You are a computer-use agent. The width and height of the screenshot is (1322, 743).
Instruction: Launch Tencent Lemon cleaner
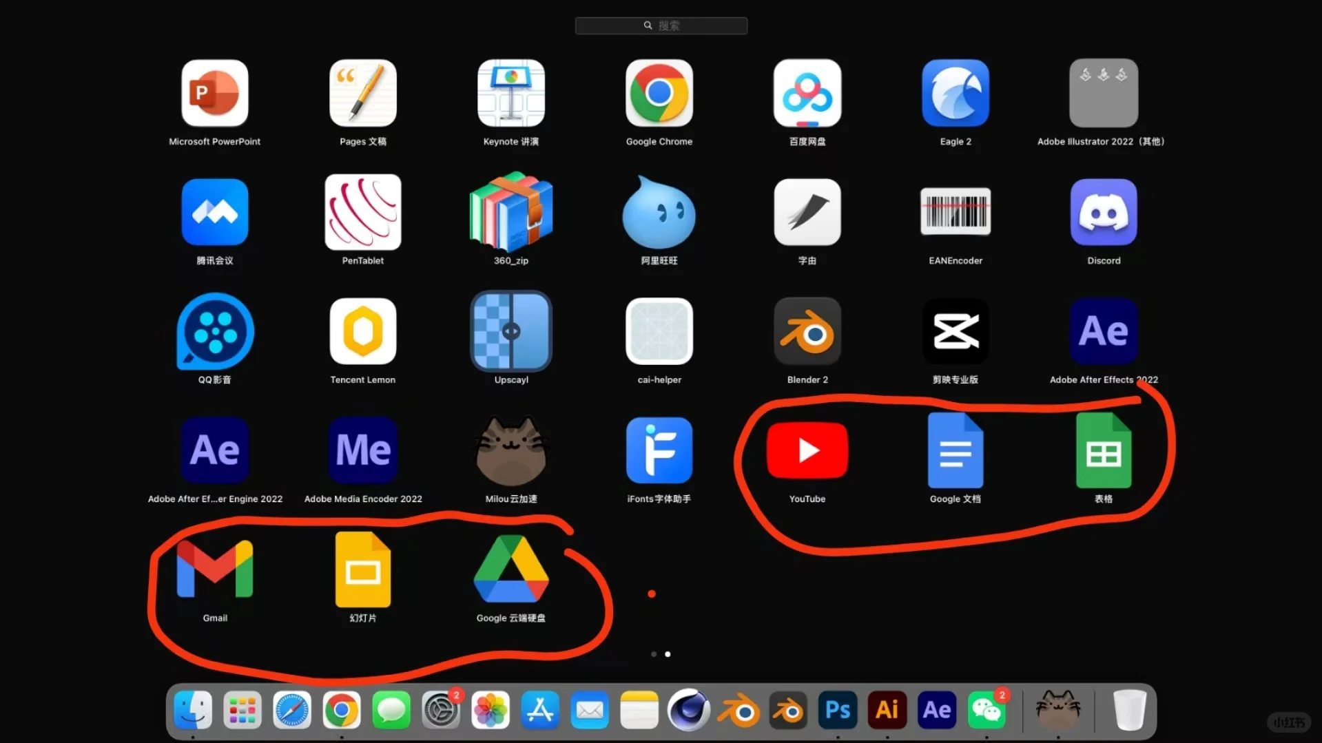(x=363, y=332)
